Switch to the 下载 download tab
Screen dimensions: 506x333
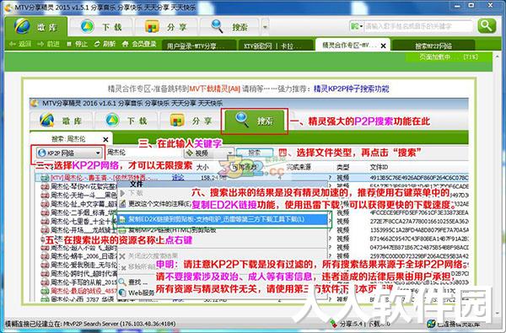(100, 27)
